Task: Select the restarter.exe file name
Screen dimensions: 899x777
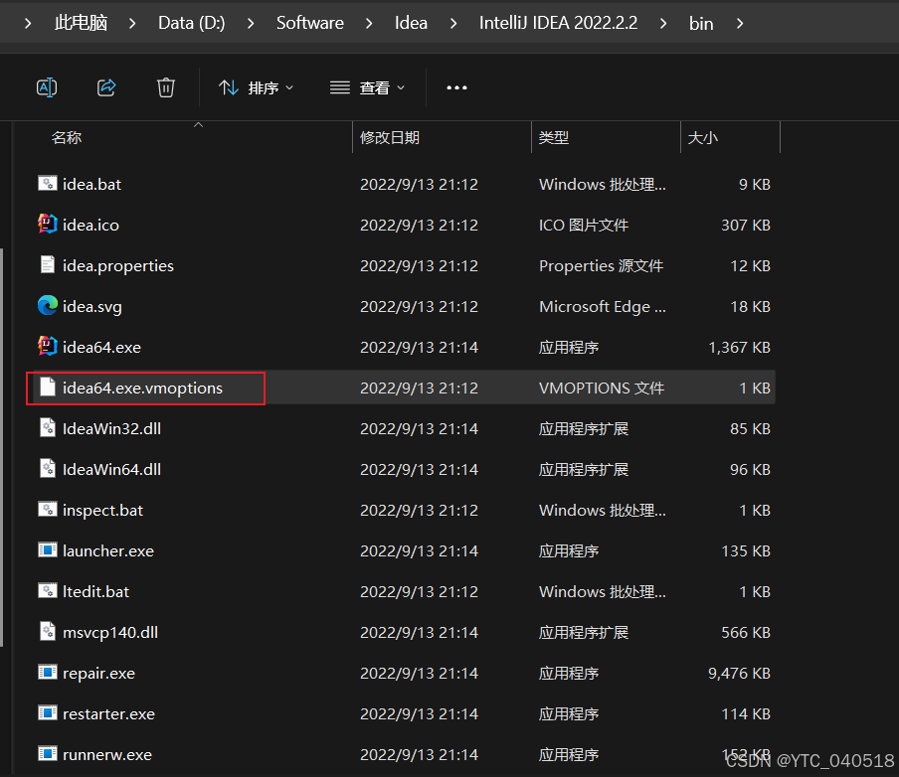Action: (x=108, y=713)
